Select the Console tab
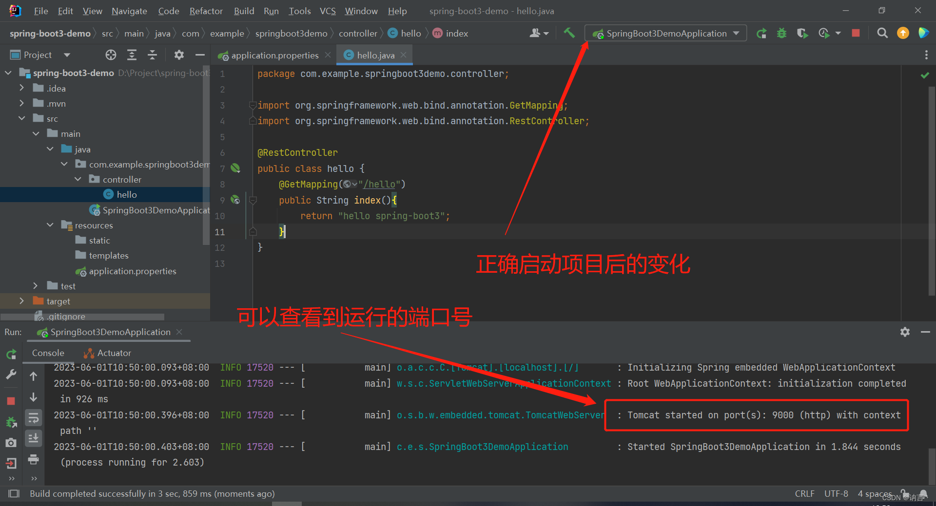The image size is (936, 506). [x=48, y=353]
